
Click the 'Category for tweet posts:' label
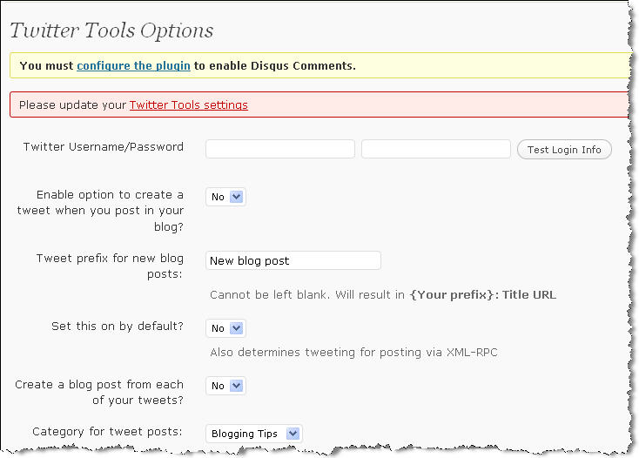tap(107, 431)
